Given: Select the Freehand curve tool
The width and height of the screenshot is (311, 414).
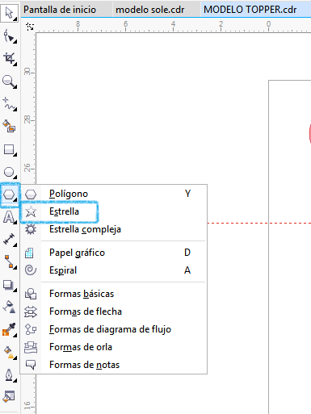Looking at the screenshot, I should coord(10,104).
